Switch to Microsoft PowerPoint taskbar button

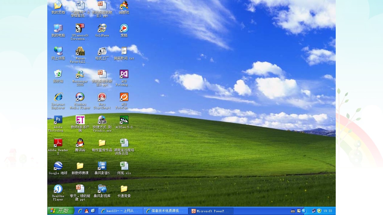211,211
